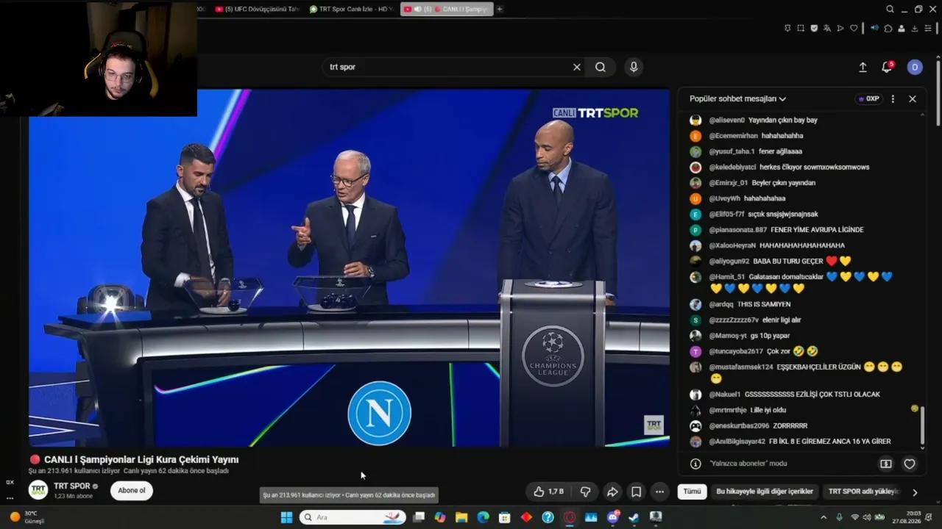Click the live chat scrollbar
This screenshot has height=529, width=942.
coord(922,427)
